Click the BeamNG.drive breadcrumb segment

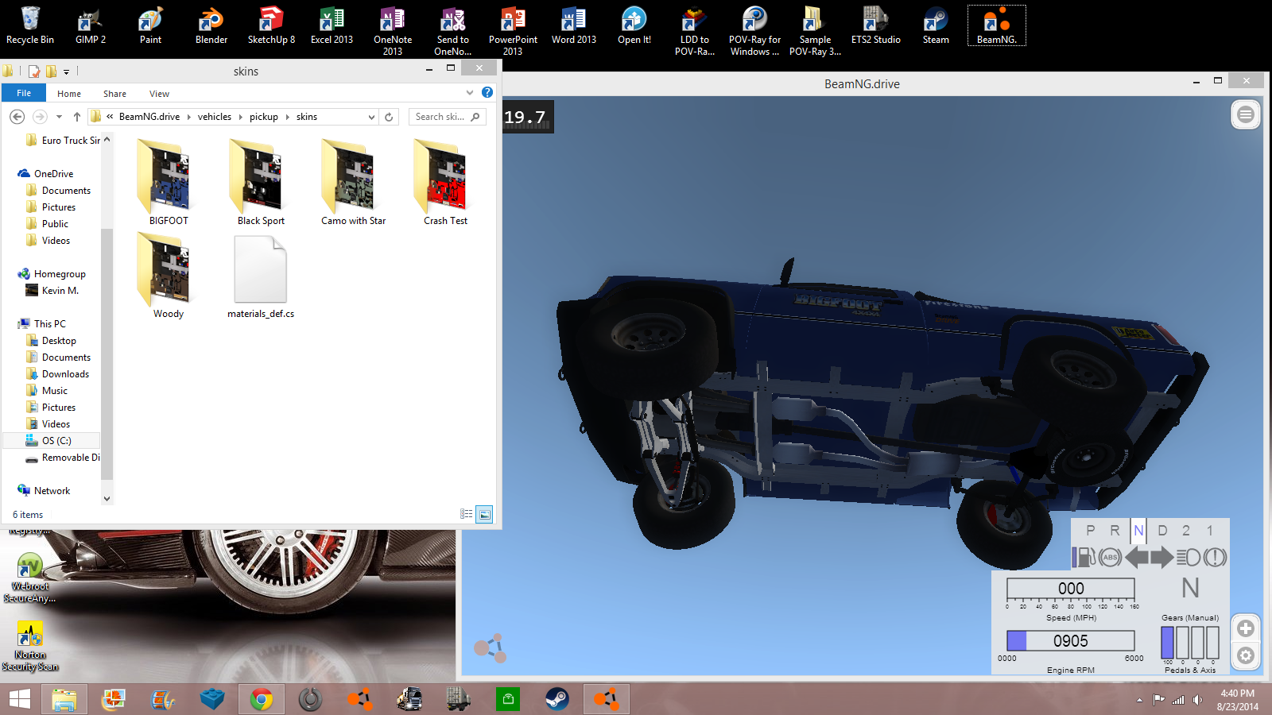pyautogui.click(x=149, y=117)
